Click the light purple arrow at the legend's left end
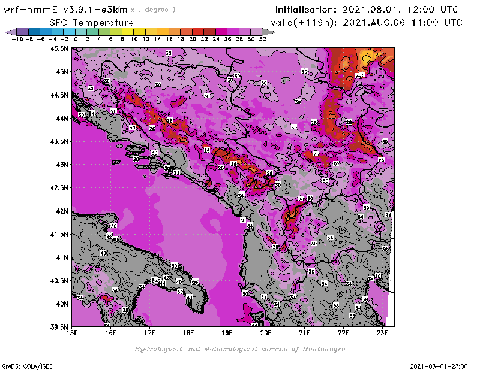This screenshot has height=370, width=480. point(11,32)
